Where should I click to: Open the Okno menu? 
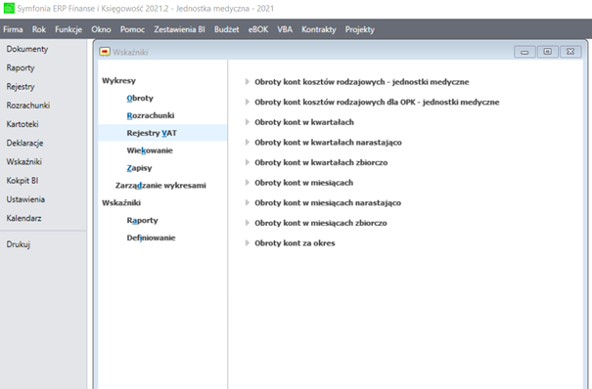pyautogui.click(x=101, y=29)
